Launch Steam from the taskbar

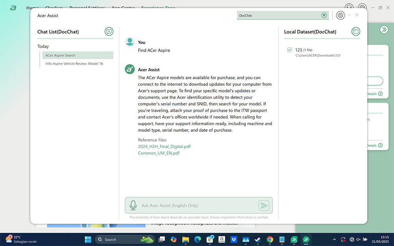(x=258, y=239)
